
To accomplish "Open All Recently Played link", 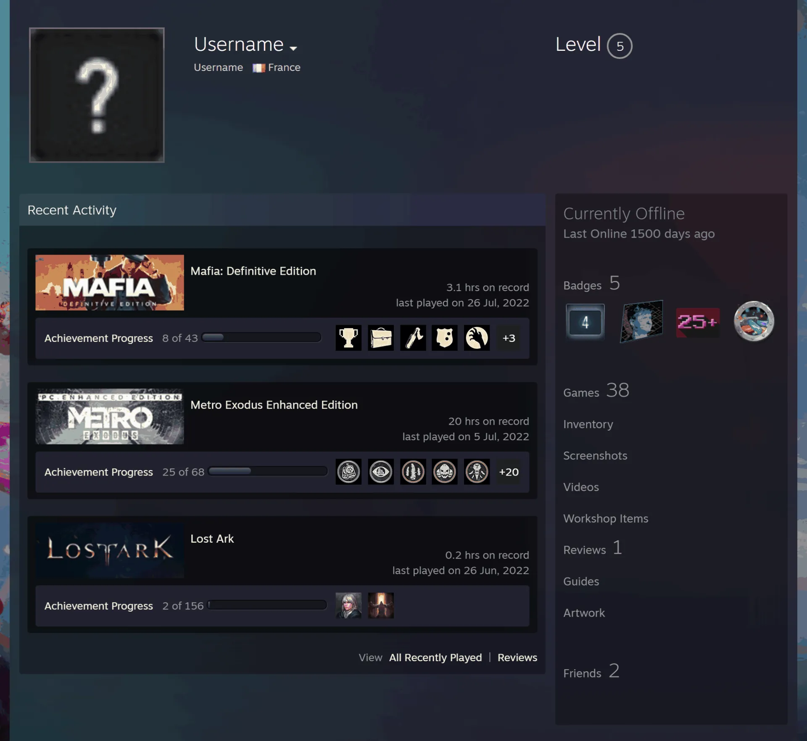I will (x=435, y=657).
